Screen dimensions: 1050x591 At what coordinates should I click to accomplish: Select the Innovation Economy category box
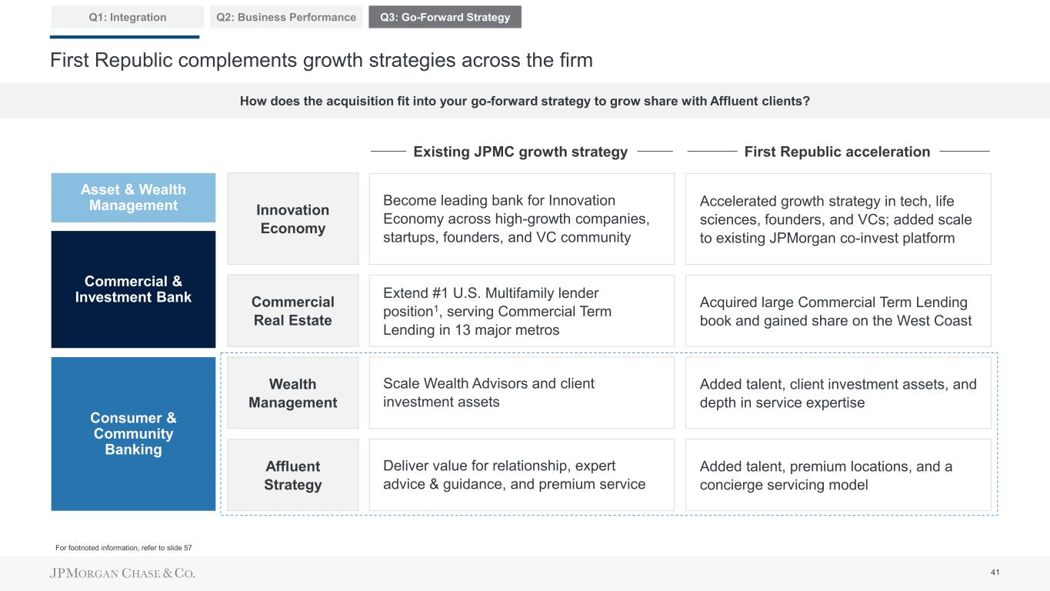[292, 219]
